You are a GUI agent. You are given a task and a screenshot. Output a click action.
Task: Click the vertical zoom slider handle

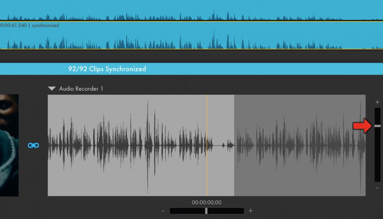377,126
